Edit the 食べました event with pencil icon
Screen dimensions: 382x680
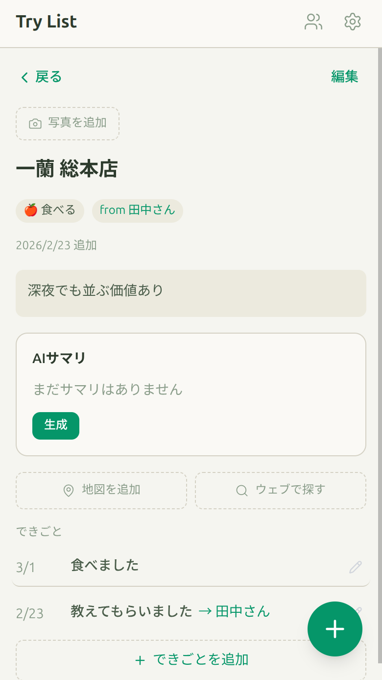(x=356, y=567)
